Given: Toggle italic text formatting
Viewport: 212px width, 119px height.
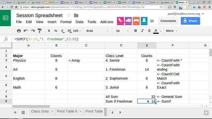Looking at the screenshot, I should pyautogui.click(x=142, y=31).
